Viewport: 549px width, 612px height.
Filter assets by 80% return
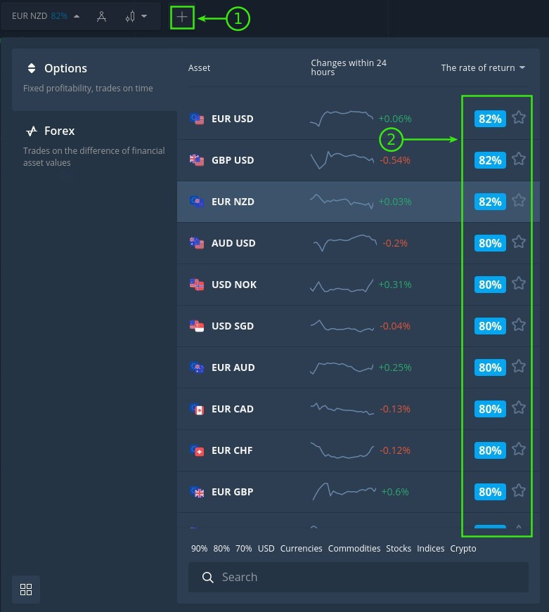point(221,548)
